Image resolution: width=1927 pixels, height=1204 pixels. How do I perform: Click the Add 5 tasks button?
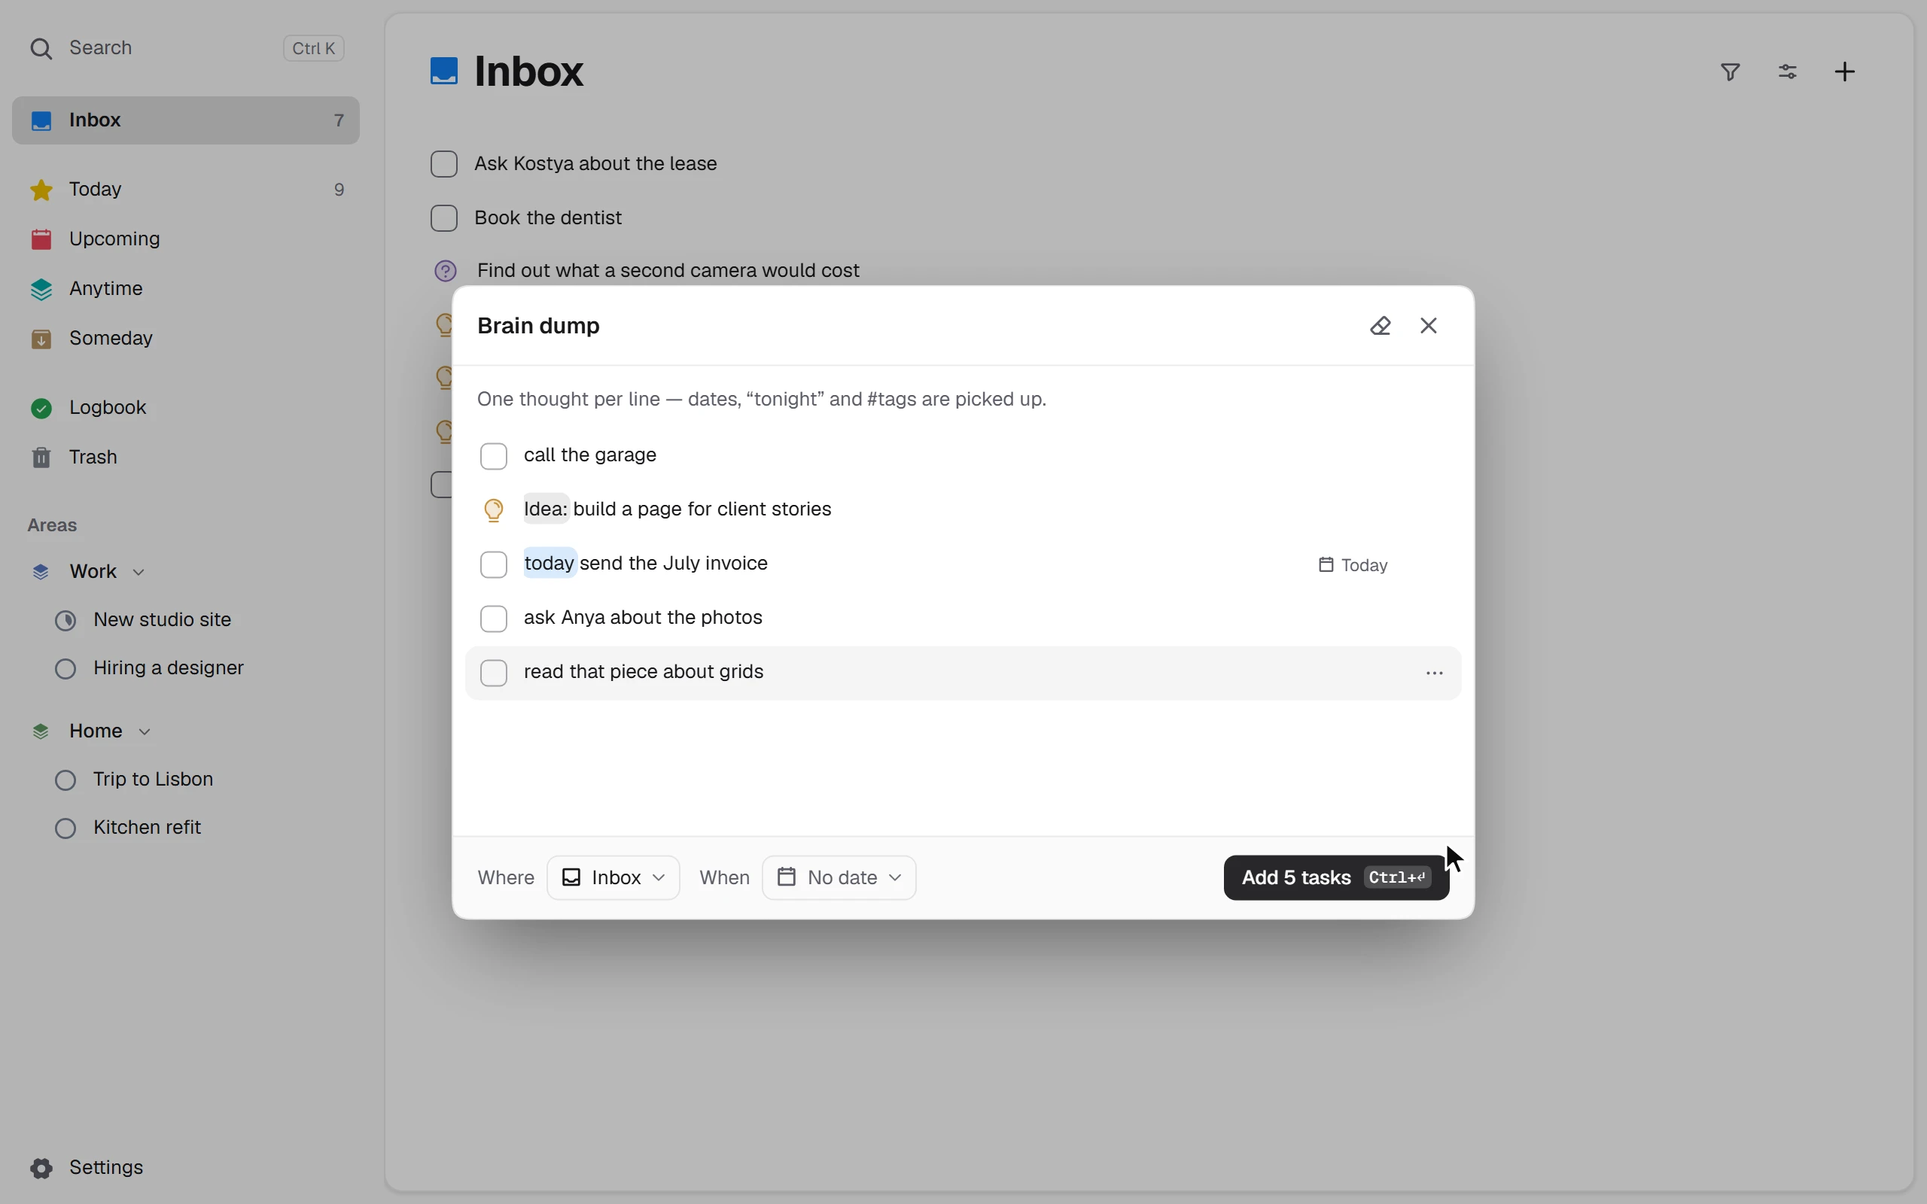(x=1336, y=877)
